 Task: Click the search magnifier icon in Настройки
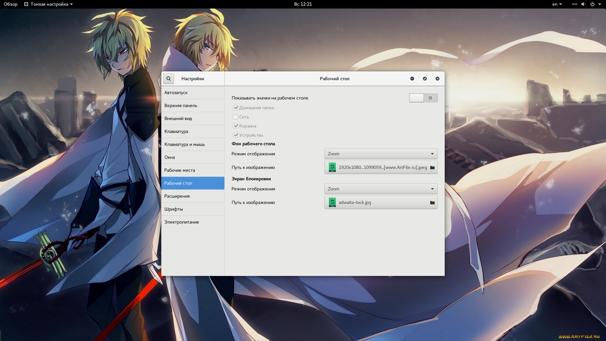pyautogui.click(x=169, y=79)
